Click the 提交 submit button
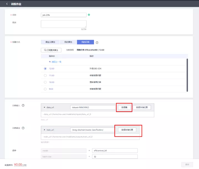The width and height of the screenshot is (199, 169). tap(187, 164)
